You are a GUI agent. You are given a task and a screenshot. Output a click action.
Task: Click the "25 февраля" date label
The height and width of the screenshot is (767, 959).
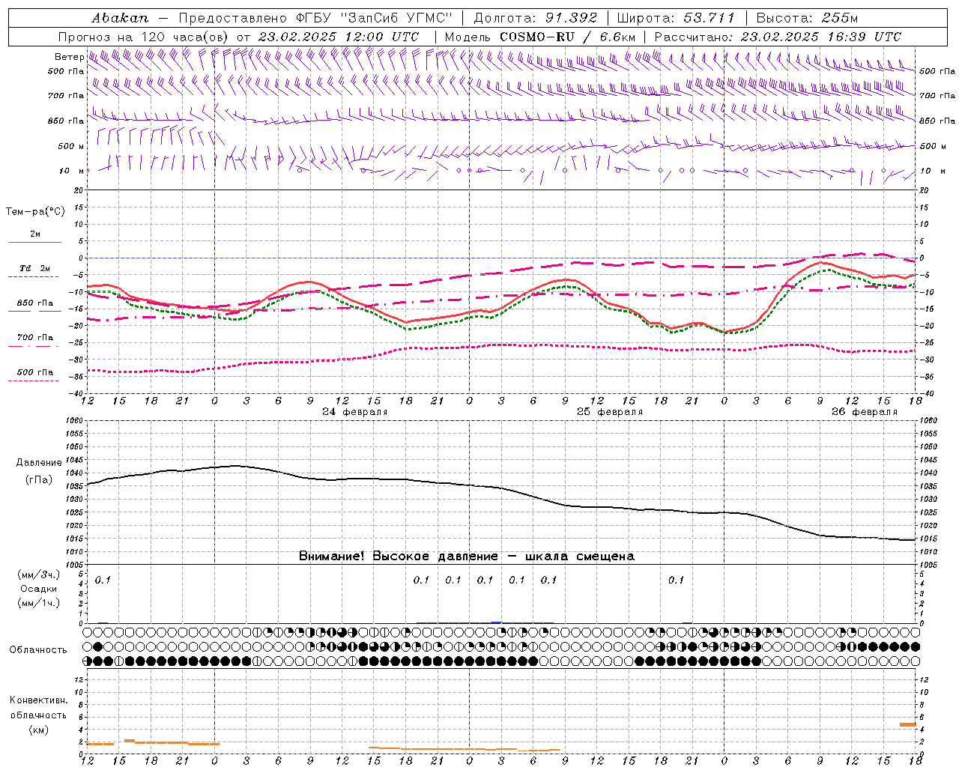610,412
